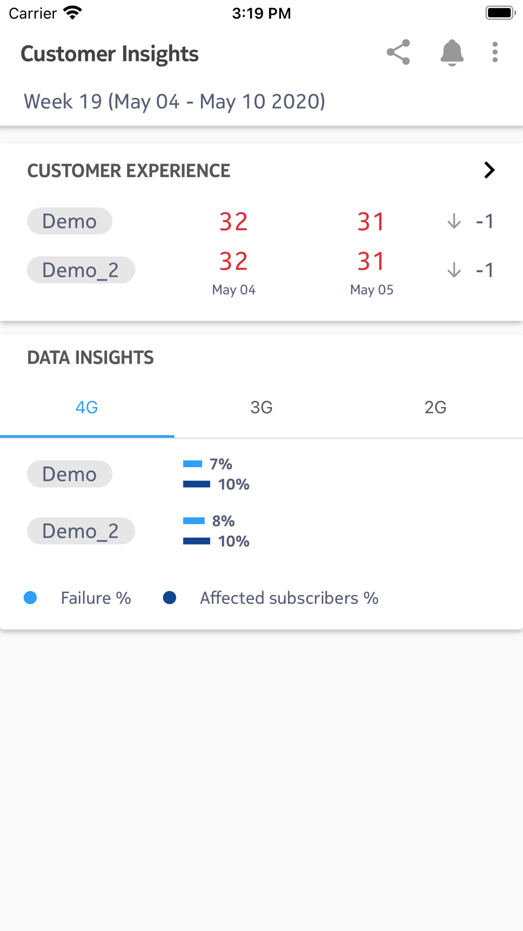Select the May 04 score 32 for Demo
Viewport: 523px width, 931px height.
tap(233, 221)
